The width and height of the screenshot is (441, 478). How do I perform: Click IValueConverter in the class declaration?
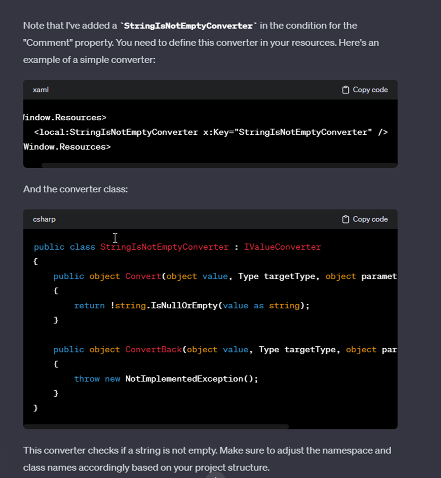(282, 247)
